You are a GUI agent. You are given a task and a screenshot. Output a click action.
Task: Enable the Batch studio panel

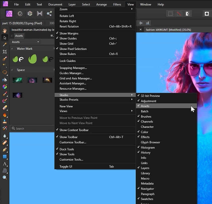145,111
